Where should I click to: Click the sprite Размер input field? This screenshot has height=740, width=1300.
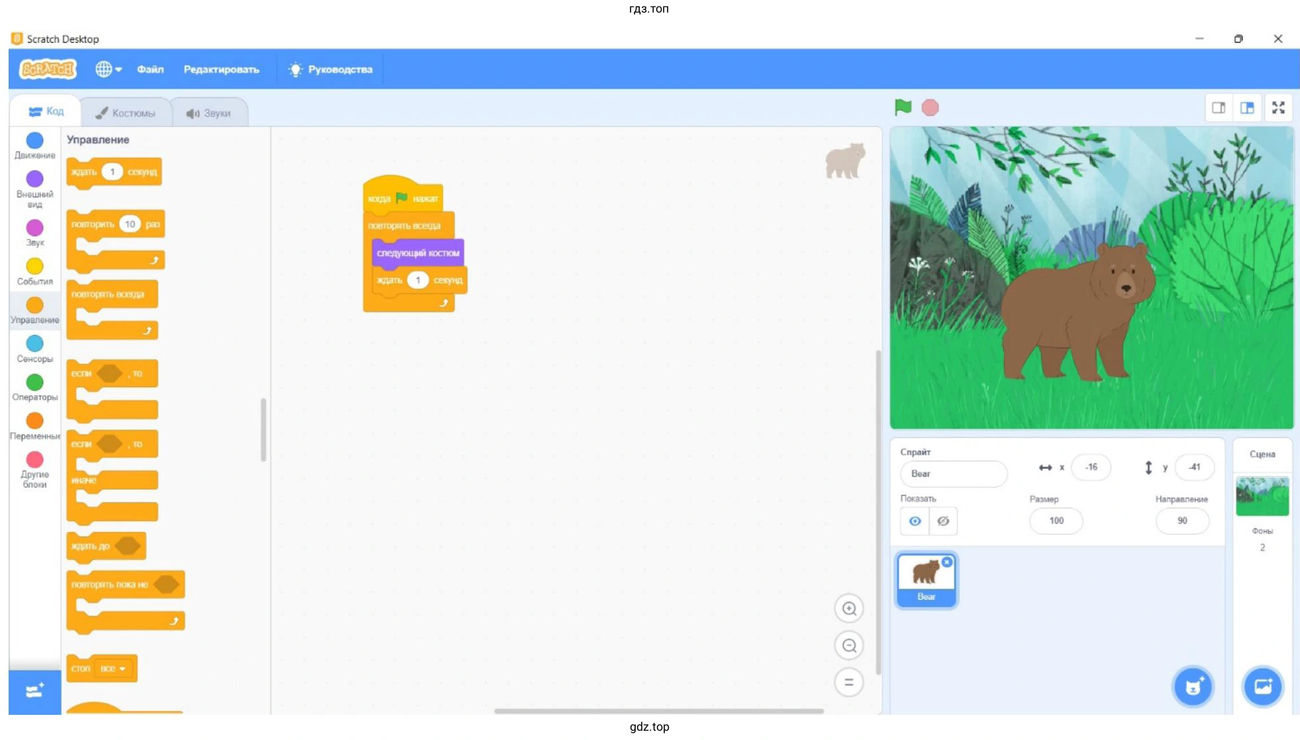(x=1056, y=521)
